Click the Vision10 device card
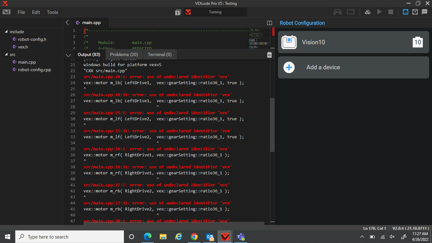432x243 pixels. coord(354,42)
